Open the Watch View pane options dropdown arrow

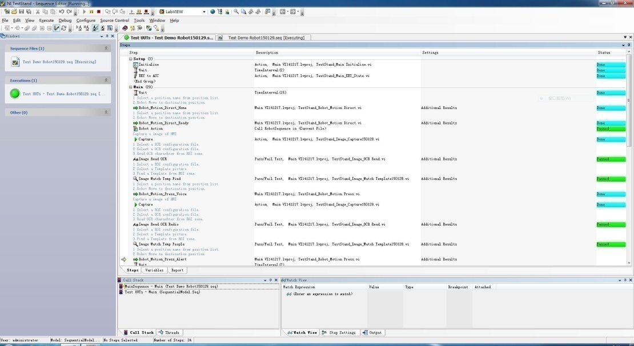[620, 280]
